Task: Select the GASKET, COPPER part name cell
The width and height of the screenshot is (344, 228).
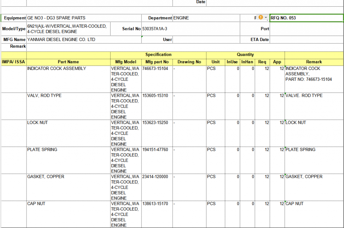Action: click(x=68, y=177)
